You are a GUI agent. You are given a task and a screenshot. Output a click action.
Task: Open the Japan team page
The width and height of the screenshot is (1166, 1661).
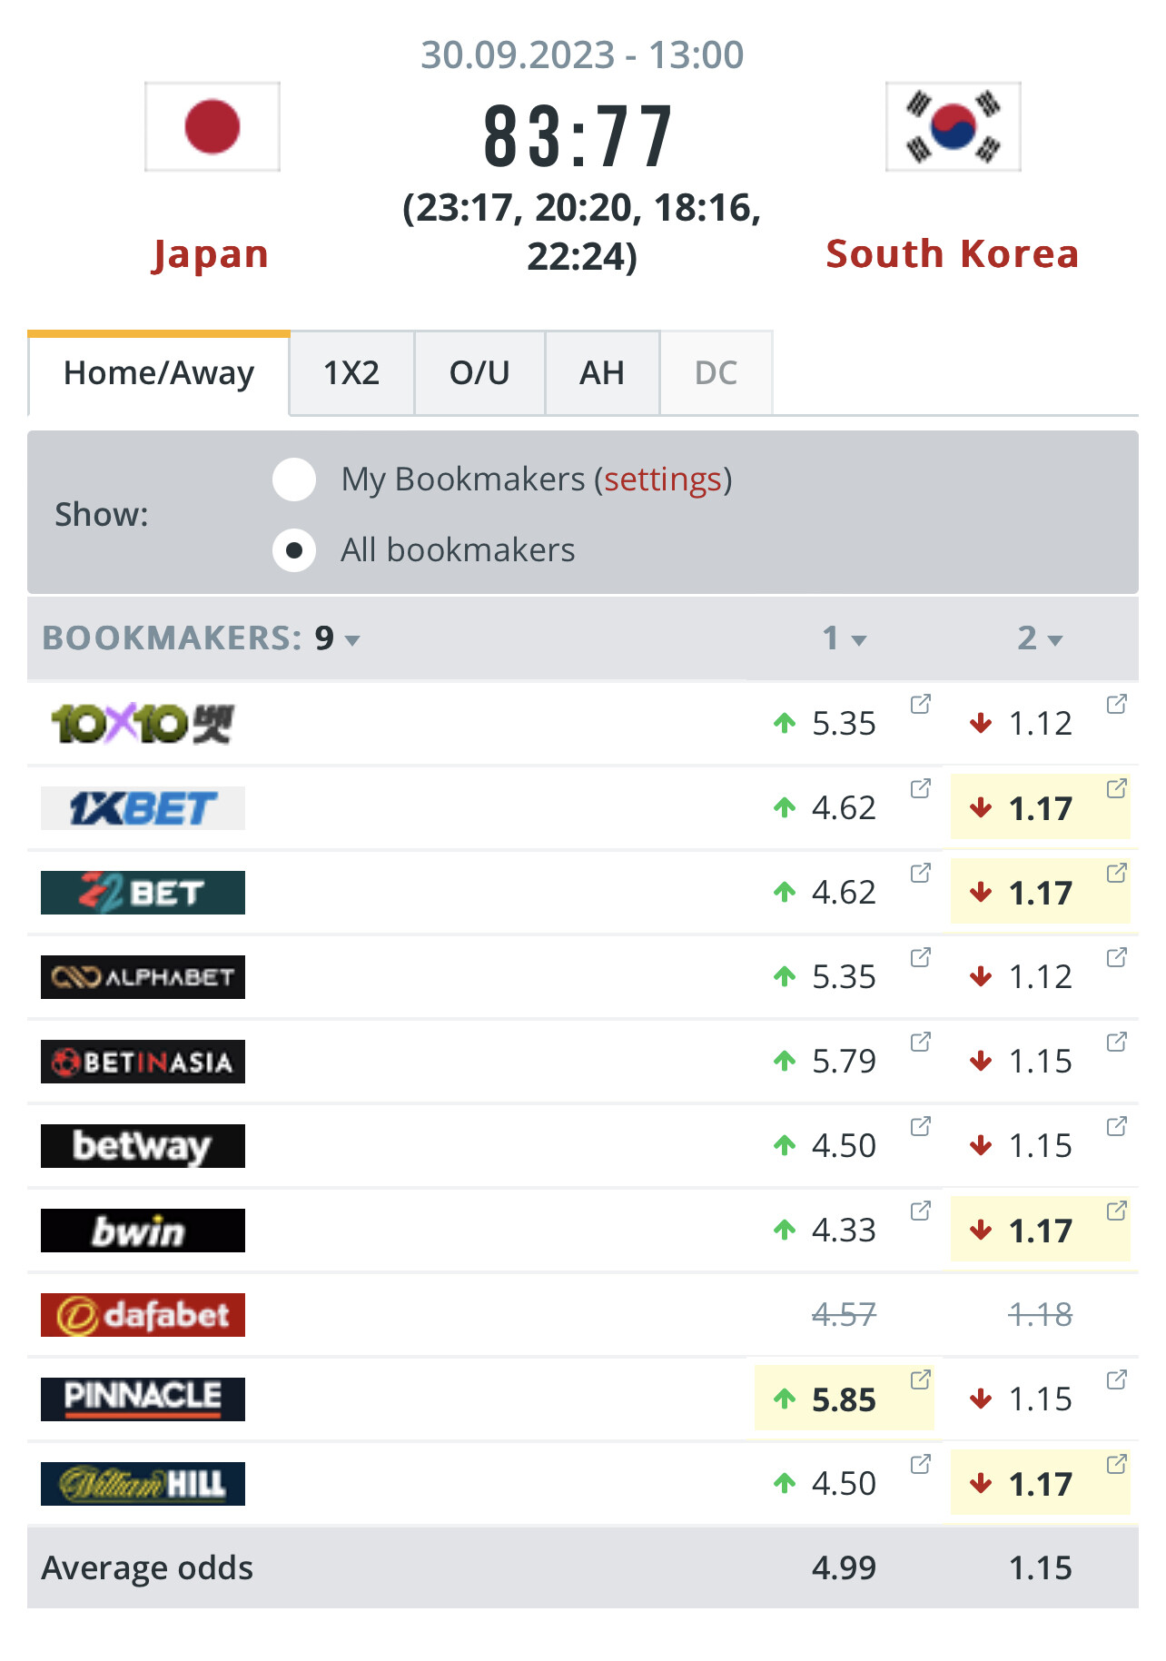click(x=211, y=254)
